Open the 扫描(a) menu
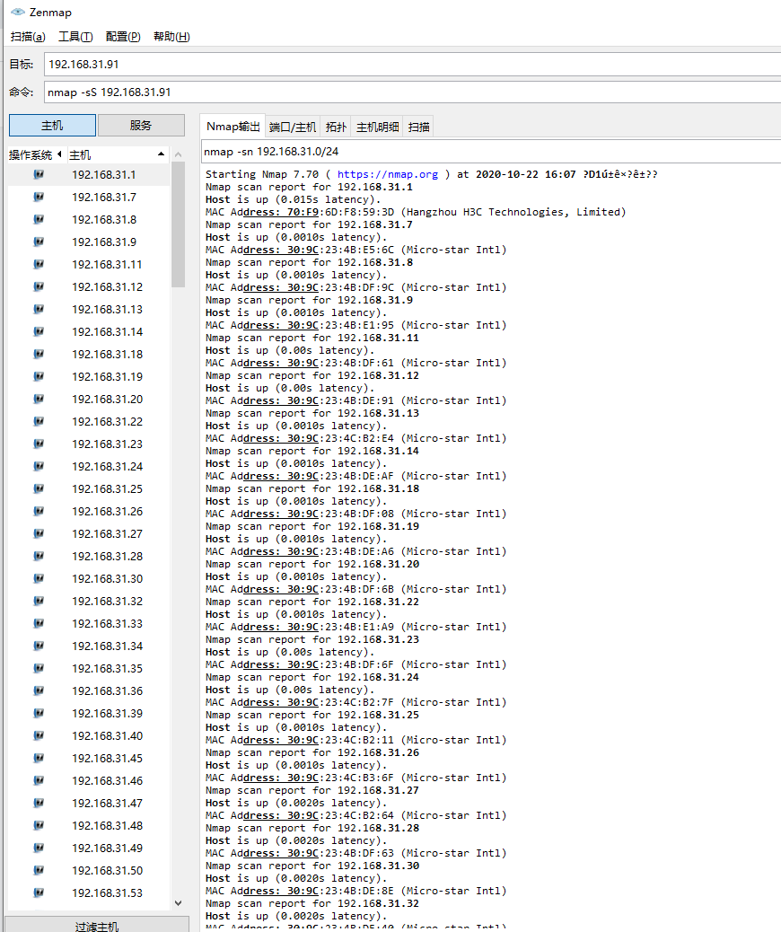The width and height of the screenshot is (781, 932). [28, 36]
